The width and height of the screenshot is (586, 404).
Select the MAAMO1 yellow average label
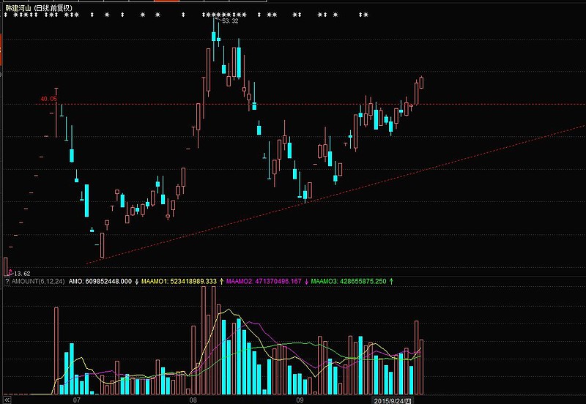click(155, 281)
